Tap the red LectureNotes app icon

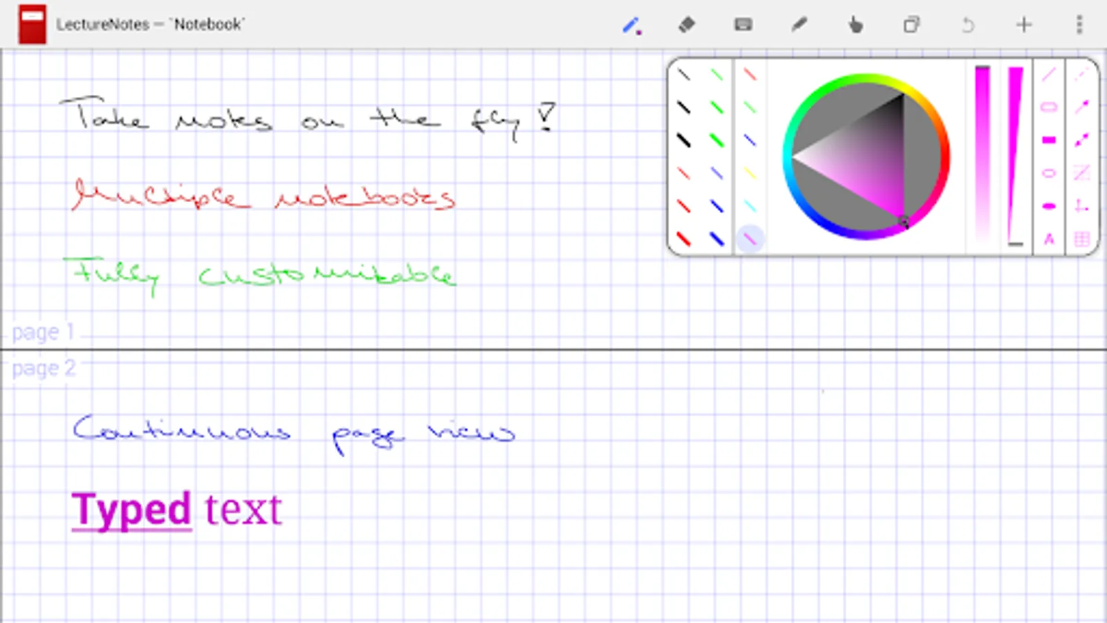[x=33, y=25]
